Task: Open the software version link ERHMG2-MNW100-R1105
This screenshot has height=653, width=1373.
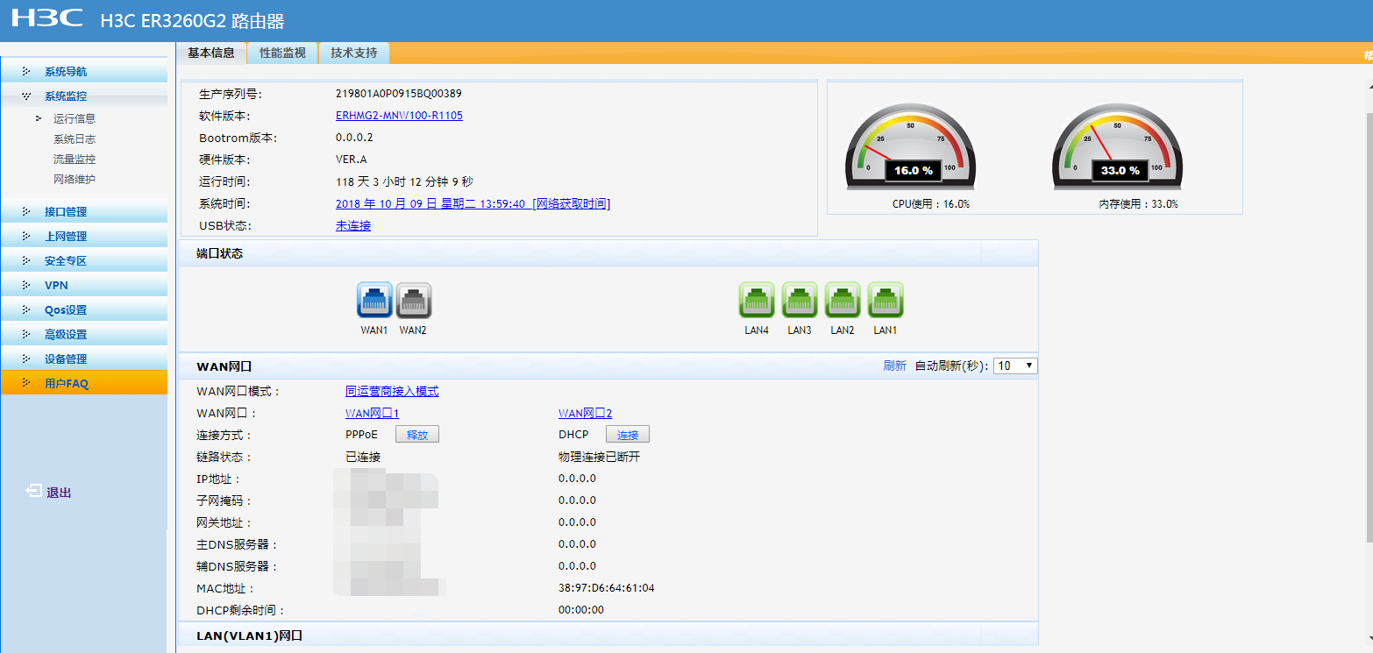Action: 399,116
